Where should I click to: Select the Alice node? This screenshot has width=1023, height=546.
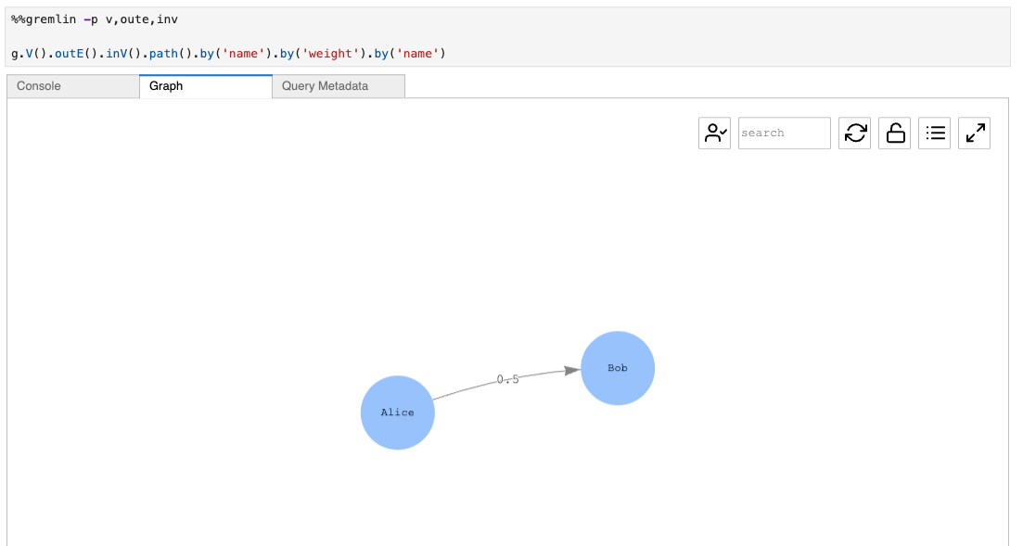(398, 413)
